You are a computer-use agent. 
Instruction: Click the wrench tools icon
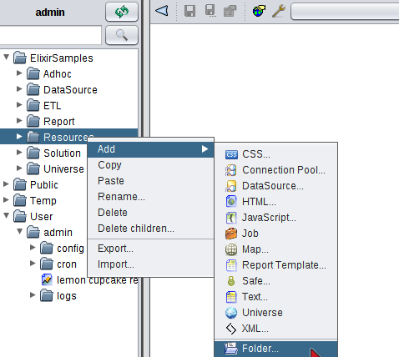pos(279,11)
